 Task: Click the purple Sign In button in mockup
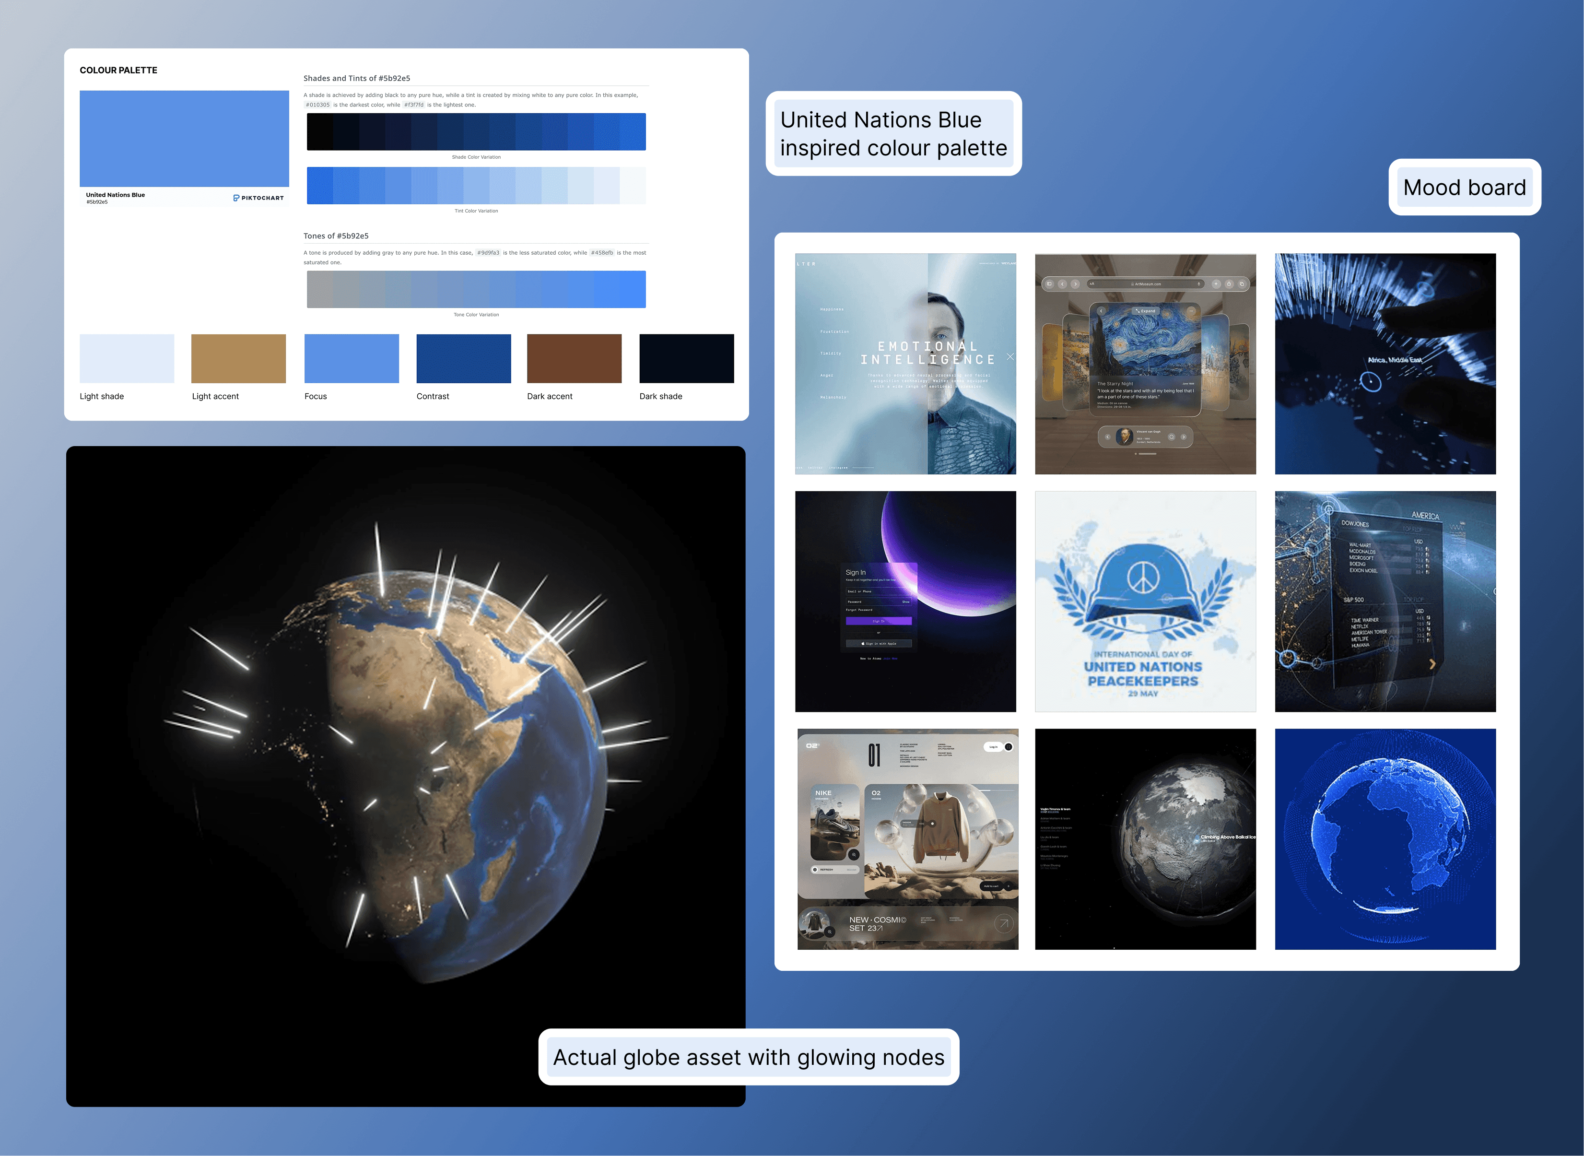click(x=878, y=621)
